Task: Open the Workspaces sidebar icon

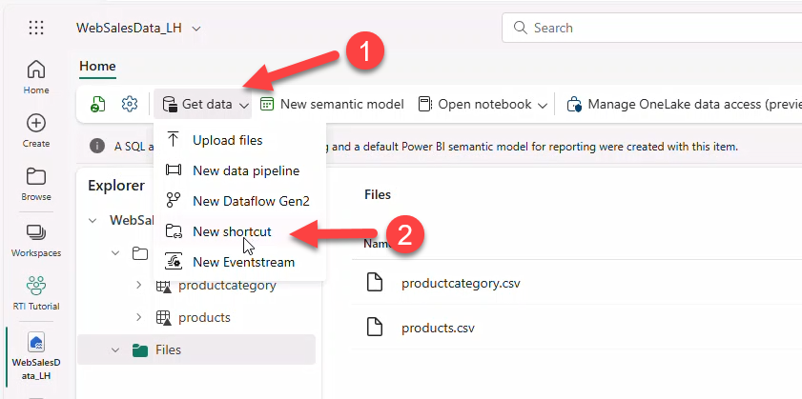Action: 36,239
